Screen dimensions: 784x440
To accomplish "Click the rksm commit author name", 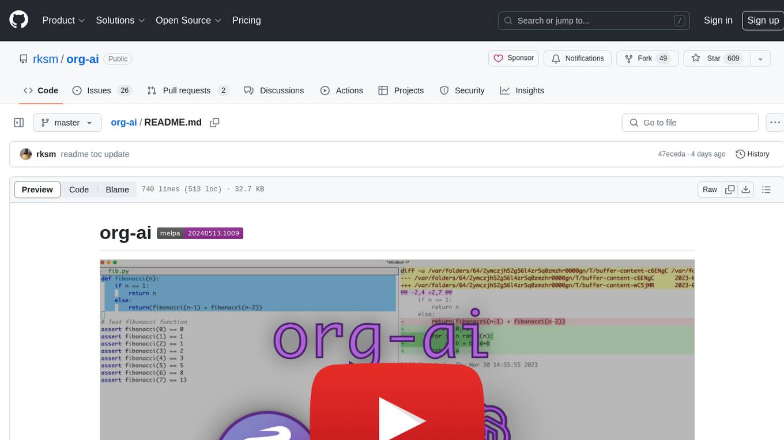I will [46, 154].
